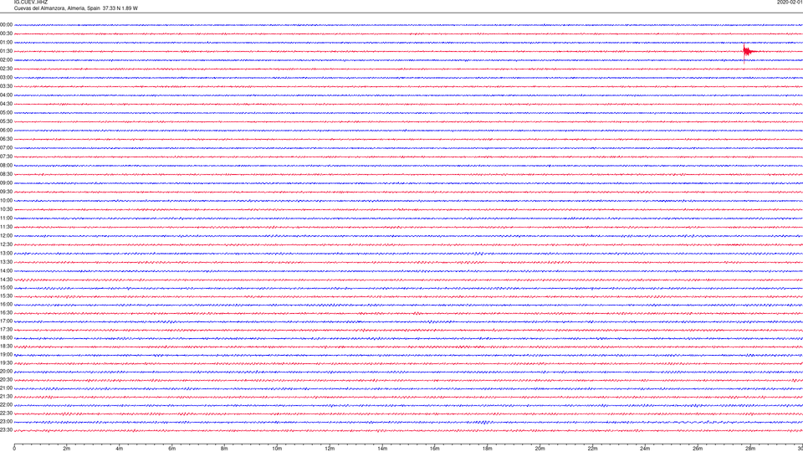Select the 23:30 time row label
This screenshot has width=803, height=452.
(6, 430)
